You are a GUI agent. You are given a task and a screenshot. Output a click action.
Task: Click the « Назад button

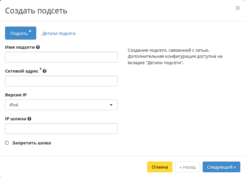pyautogui.click(x=187, y=167)
